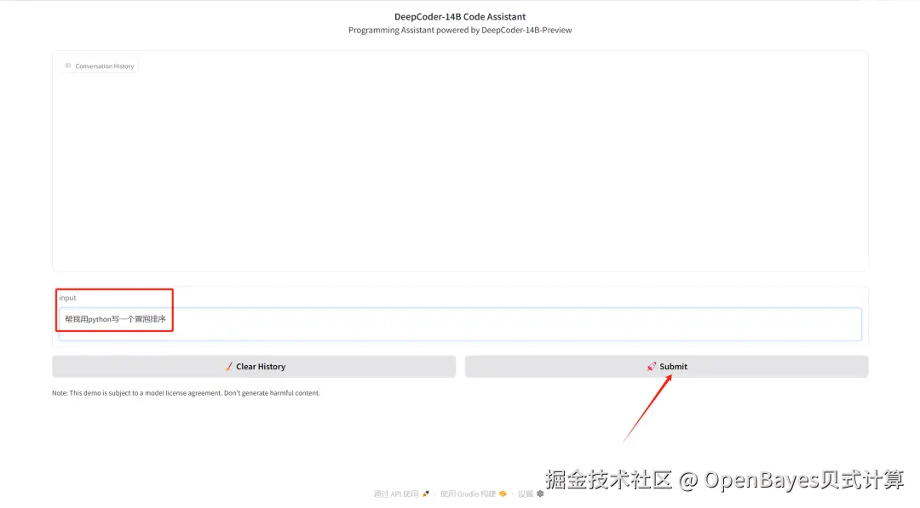Click the DeepCoder-14B Code Assistant title

(x=460, y=16)
